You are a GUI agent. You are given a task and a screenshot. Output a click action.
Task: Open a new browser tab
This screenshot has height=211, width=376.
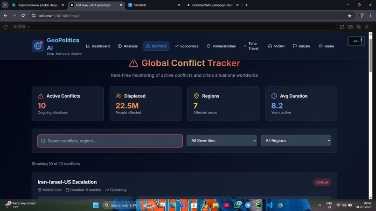246,5
